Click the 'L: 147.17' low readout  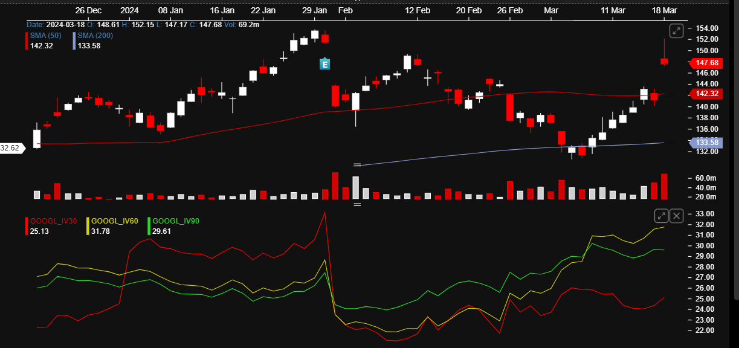(171, 24)
